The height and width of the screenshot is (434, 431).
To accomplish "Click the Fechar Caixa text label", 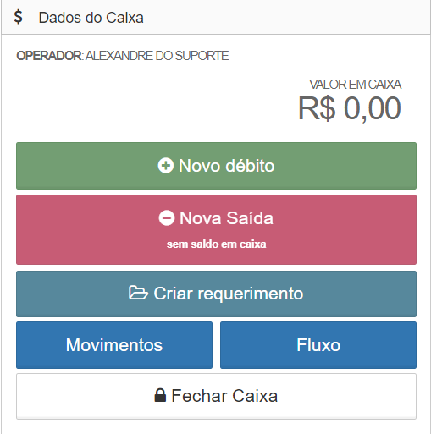I will pyautogui.click(x=224, y=396).
